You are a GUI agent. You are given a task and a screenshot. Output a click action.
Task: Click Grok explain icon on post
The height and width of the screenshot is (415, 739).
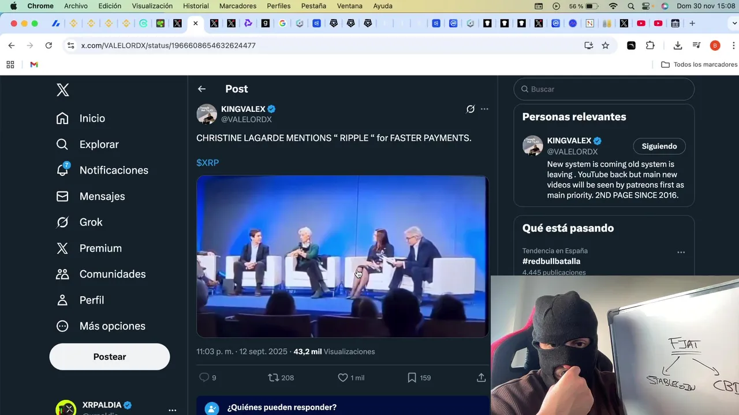[471, 109]
